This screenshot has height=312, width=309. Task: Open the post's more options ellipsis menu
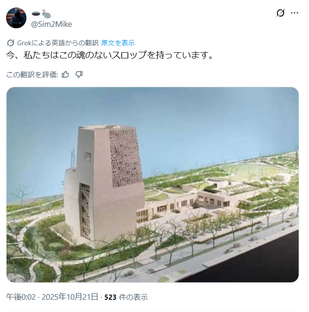294,13
